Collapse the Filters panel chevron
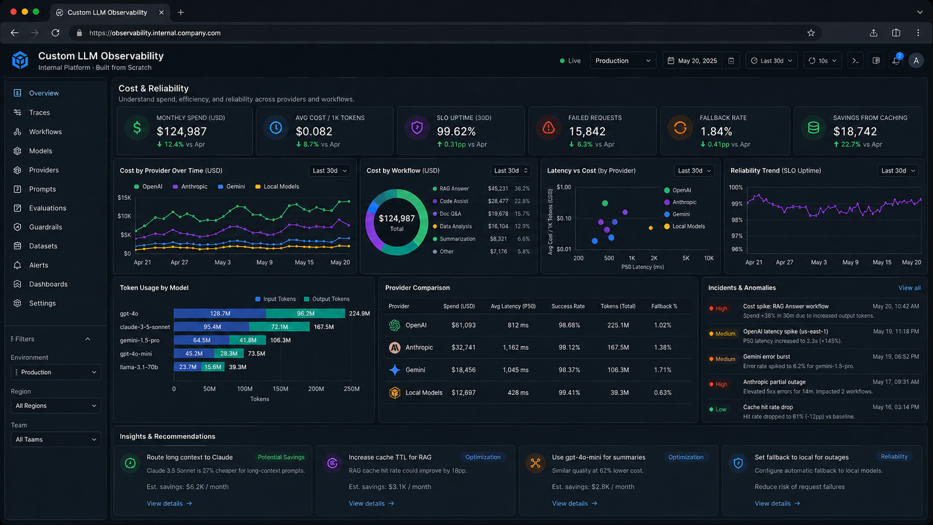Viewport: 933px width, 525px height. pos(88,339)
